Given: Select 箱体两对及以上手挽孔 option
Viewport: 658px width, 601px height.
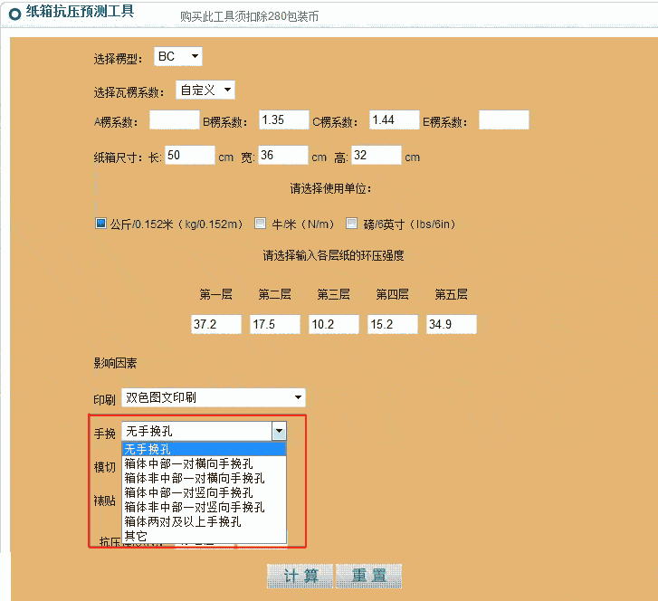Looking at the screenshot, I should pyautogui.click(x=204, y=521).
